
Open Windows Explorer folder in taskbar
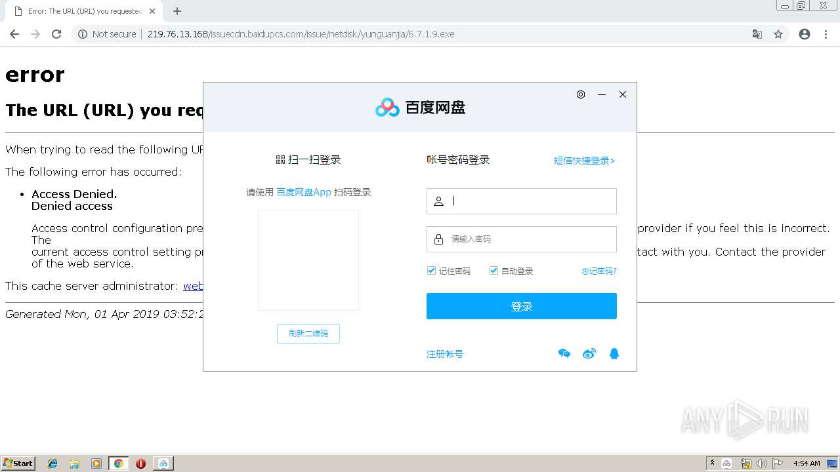tap(74, 463)
